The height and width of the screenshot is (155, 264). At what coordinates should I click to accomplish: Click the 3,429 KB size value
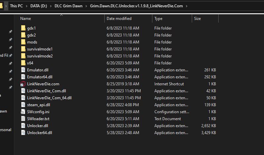point(208,132)
